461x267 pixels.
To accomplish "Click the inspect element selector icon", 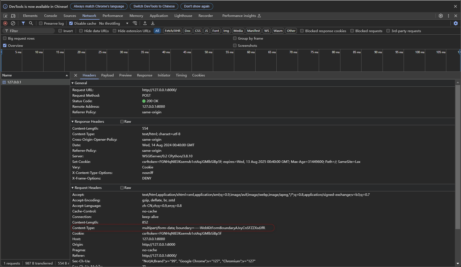I will pos(5,16).
